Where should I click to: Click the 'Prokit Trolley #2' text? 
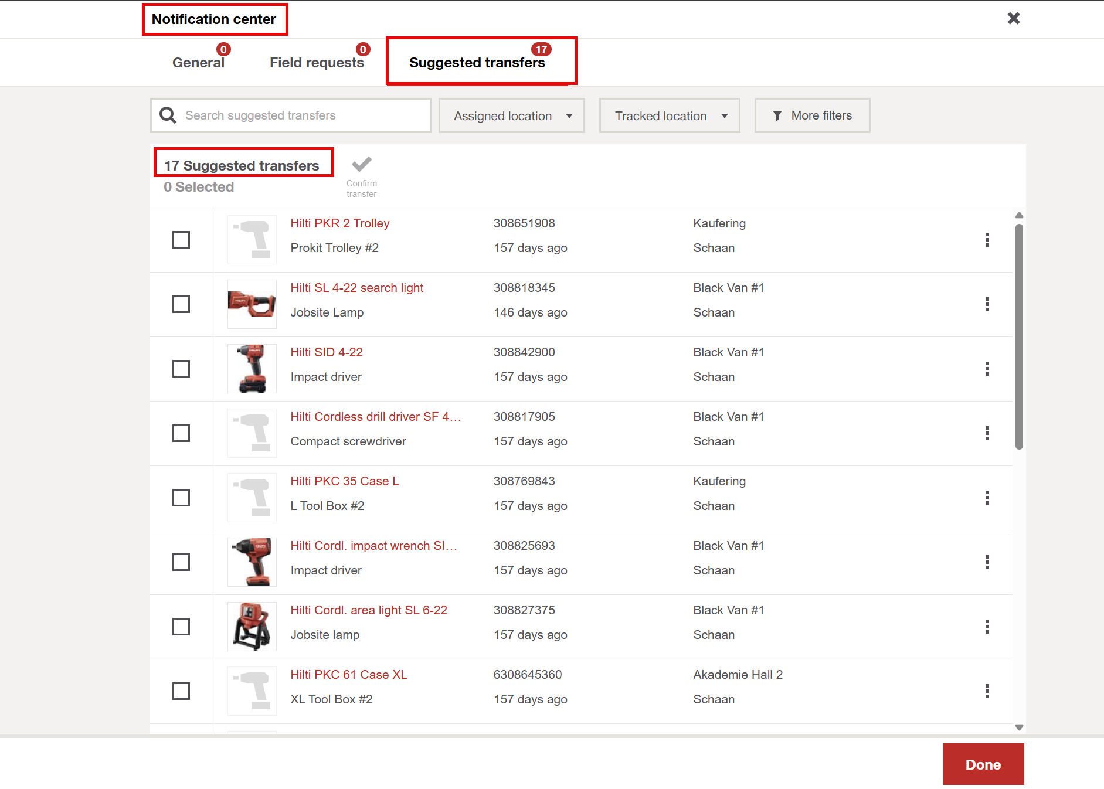click(335, 248)
